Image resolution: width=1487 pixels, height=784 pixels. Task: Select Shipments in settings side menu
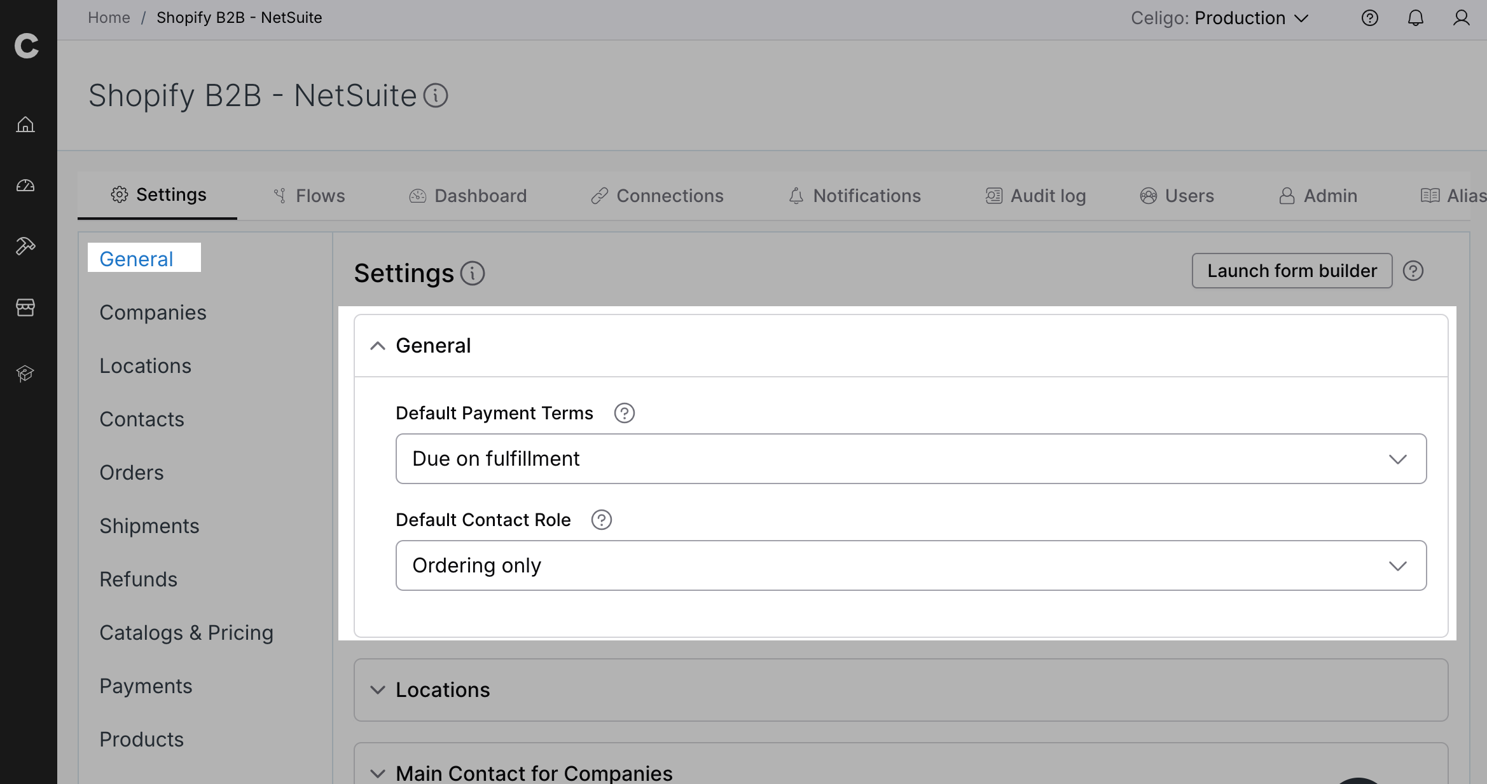[x=149, y=526]
